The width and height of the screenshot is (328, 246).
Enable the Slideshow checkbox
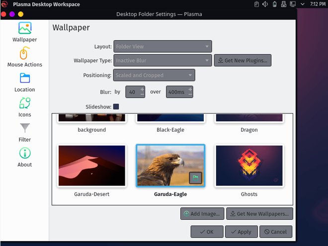click(116, 107)
